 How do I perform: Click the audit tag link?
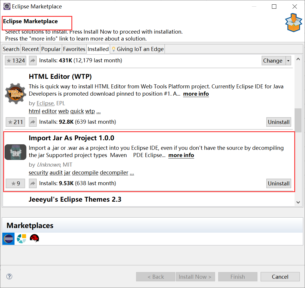pyautogui.click(x=56, y=172)
